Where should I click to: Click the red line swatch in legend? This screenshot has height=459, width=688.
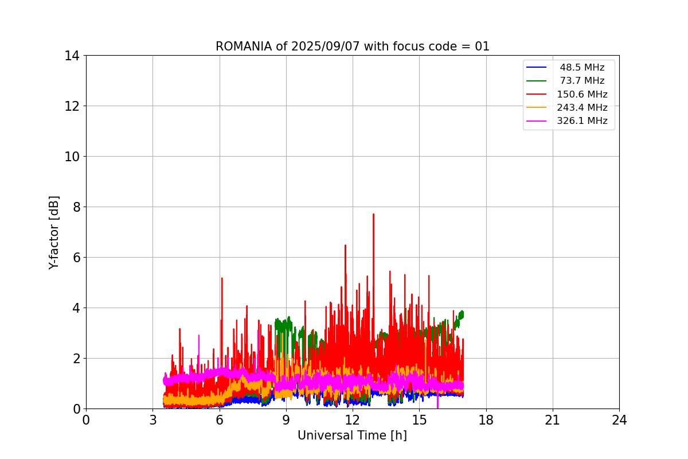(537, 94)
